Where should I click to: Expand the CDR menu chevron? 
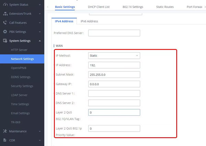pyautogui.click(x=40, y=141)
